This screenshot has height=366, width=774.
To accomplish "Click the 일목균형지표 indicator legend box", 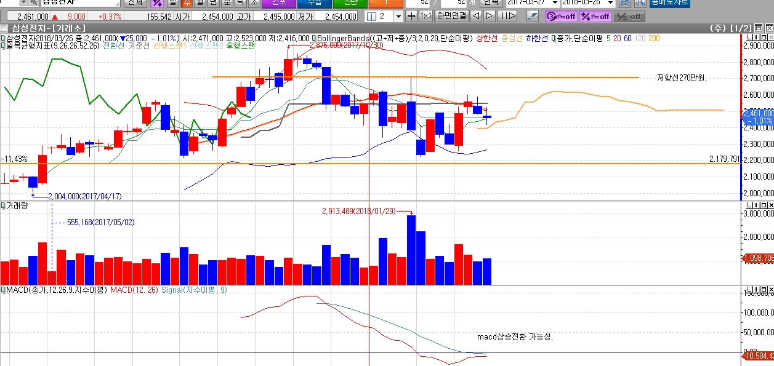I will pos(2,46).
